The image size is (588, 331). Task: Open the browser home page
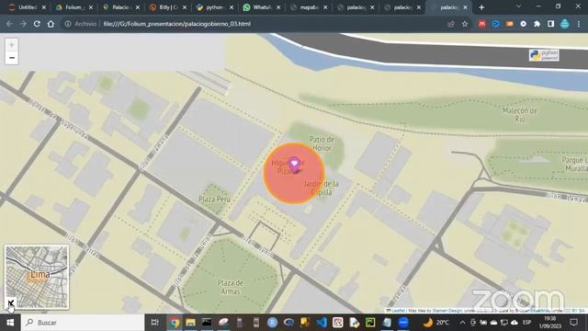(x=51, y=24)
